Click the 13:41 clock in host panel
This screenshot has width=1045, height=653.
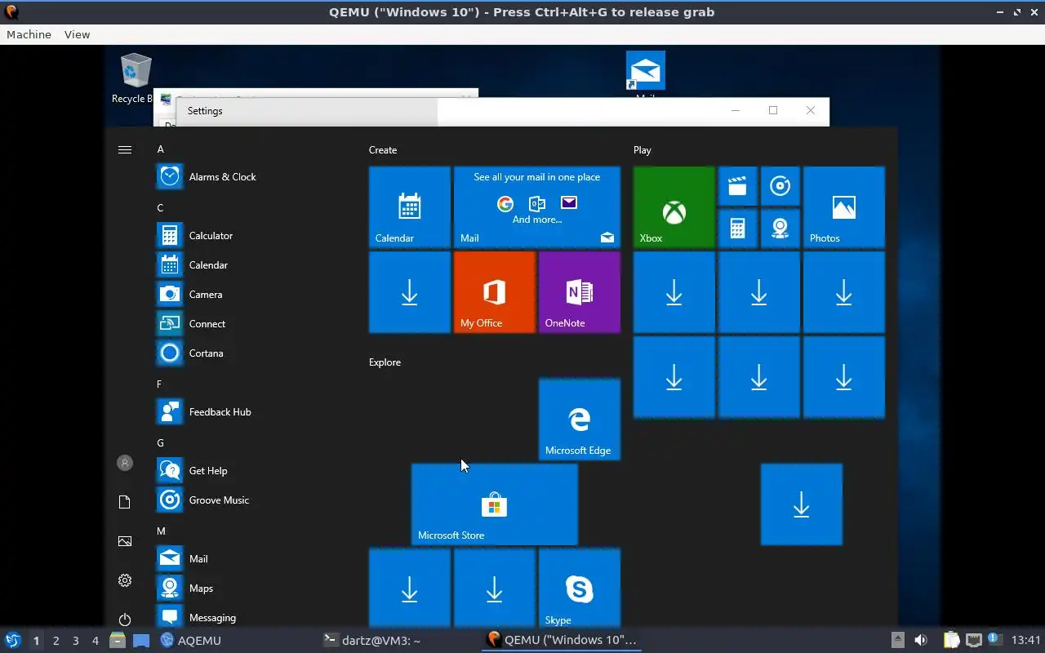(x=1026, y=641)
